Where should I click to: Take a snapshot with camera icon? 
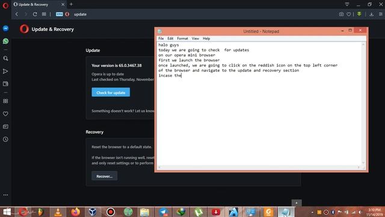(x=341, y=14)
